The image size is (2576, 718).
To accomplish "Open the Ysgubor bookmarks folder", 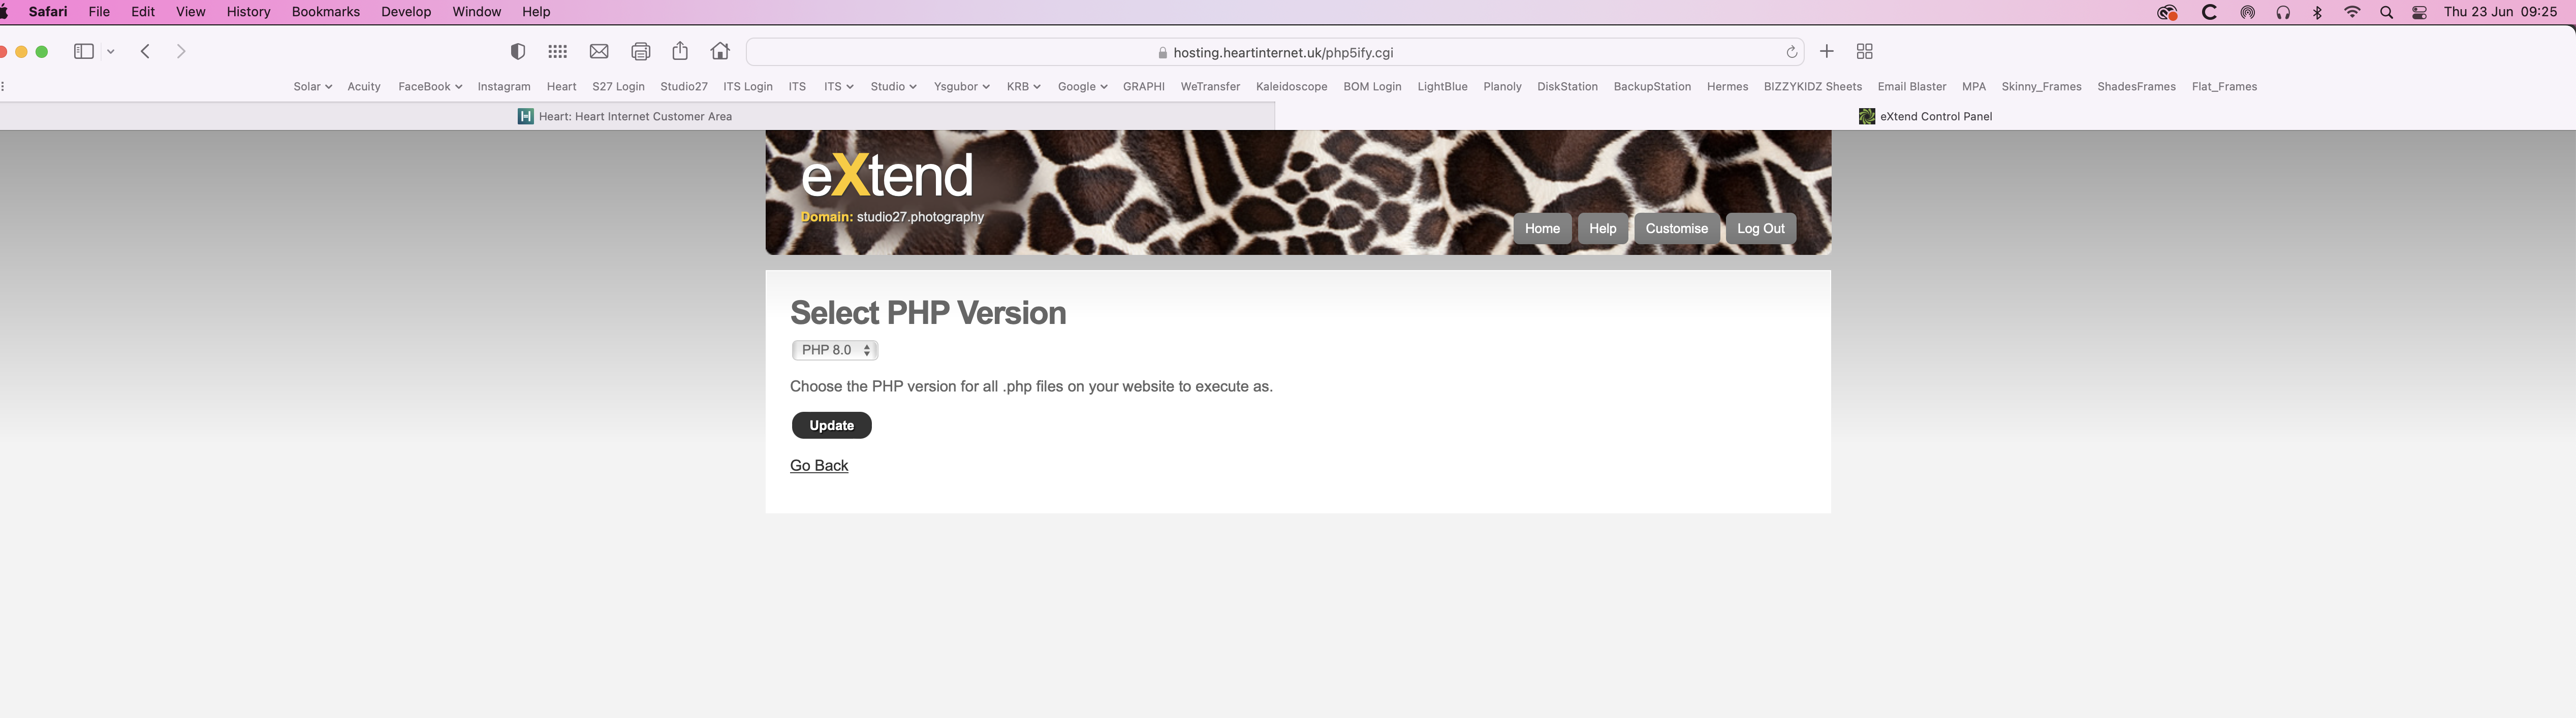I will click(961, 87).
